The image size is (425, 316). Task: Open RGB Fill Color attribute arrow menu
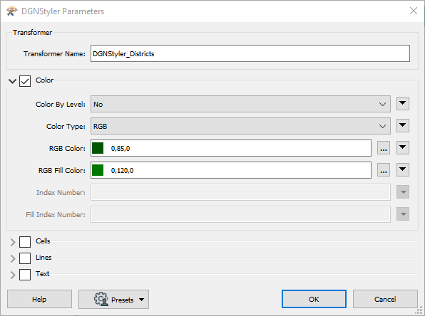click(x=403, y=170)
